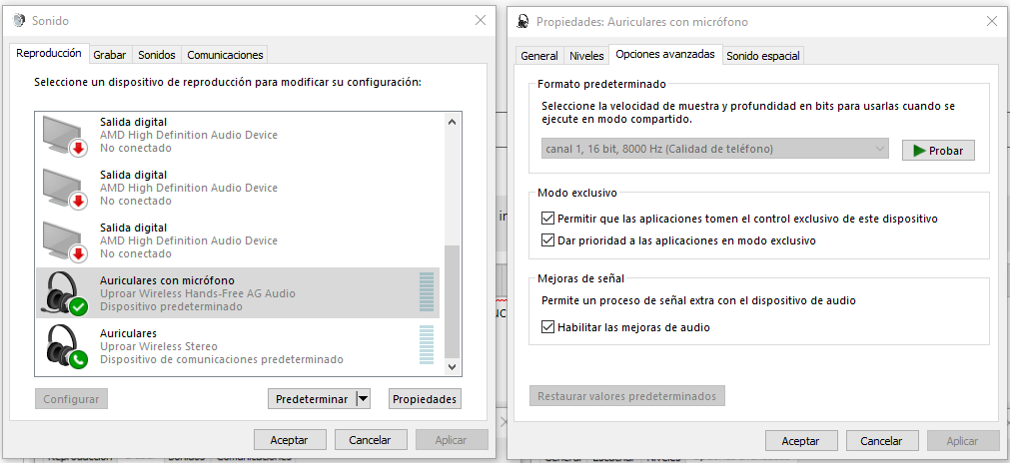
Task: Click the device list scrollbar thumb
Action: click(x=453, y=301)
